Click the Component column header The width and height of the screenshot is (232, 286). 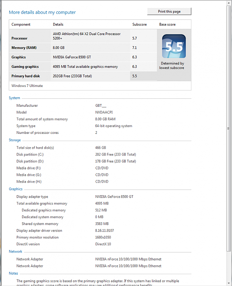(21, 24)
